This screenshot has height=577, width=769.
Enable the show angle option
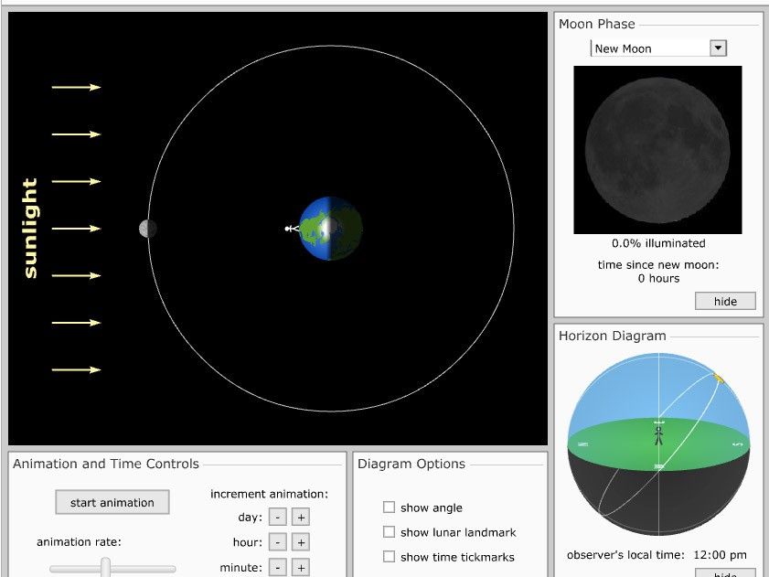coord(389,508)
